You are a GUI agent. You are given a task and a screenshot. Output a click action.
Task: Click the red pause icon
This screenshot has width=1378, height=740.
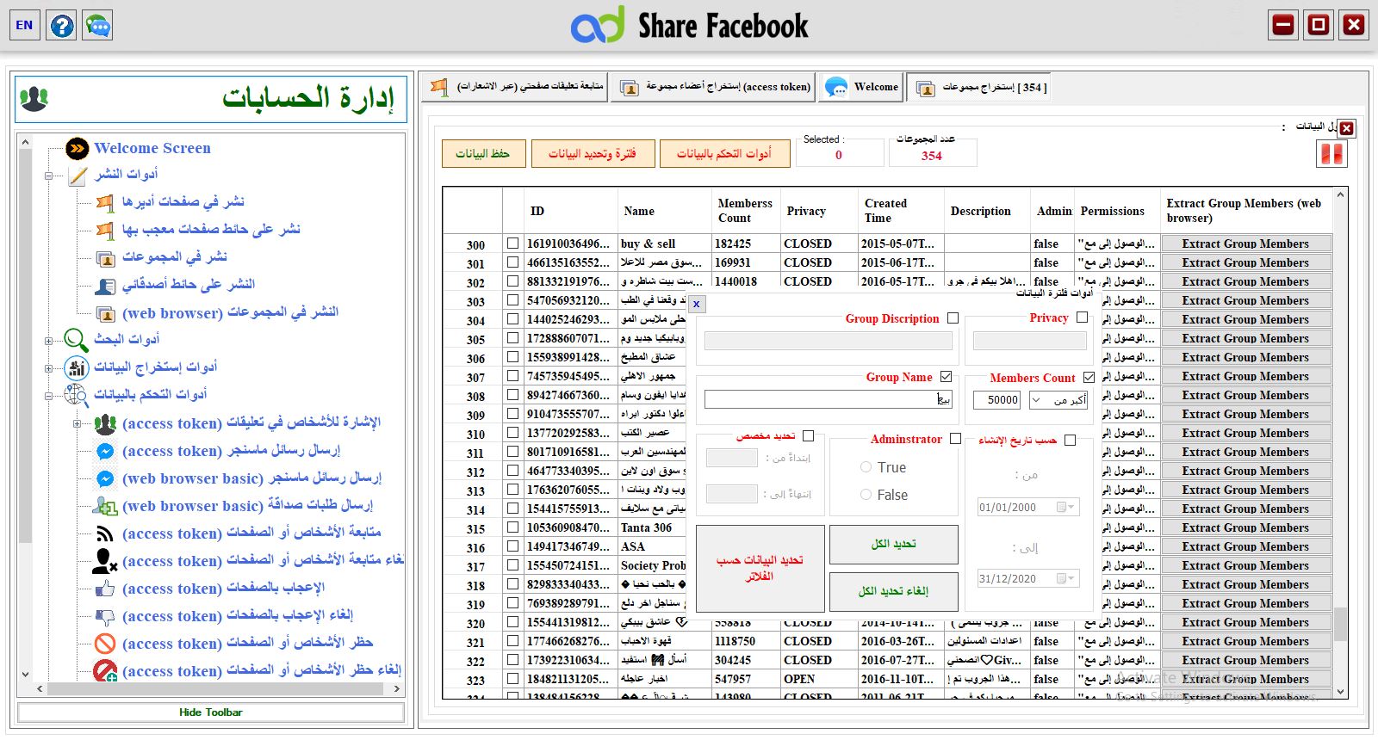1331,154
